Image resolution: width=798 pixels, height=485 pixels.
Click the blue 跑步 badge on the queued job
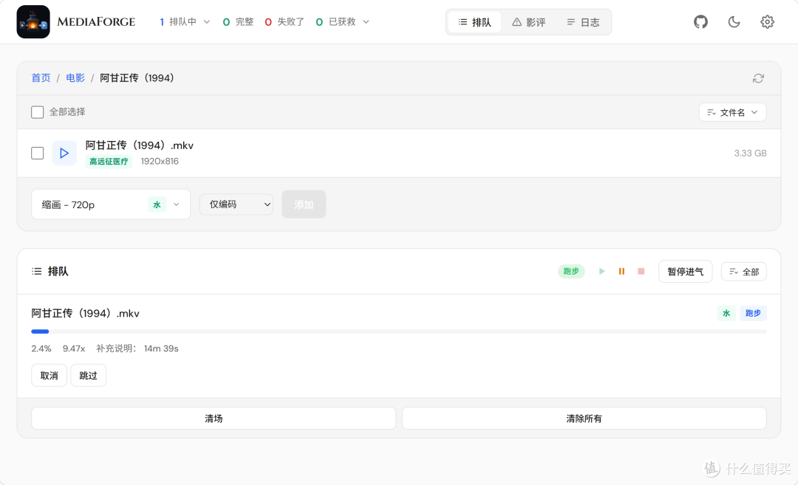click(753, 313)
